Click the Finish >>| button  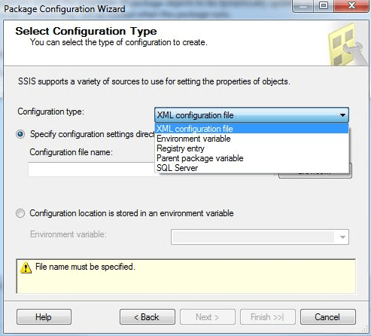[268, 317]
